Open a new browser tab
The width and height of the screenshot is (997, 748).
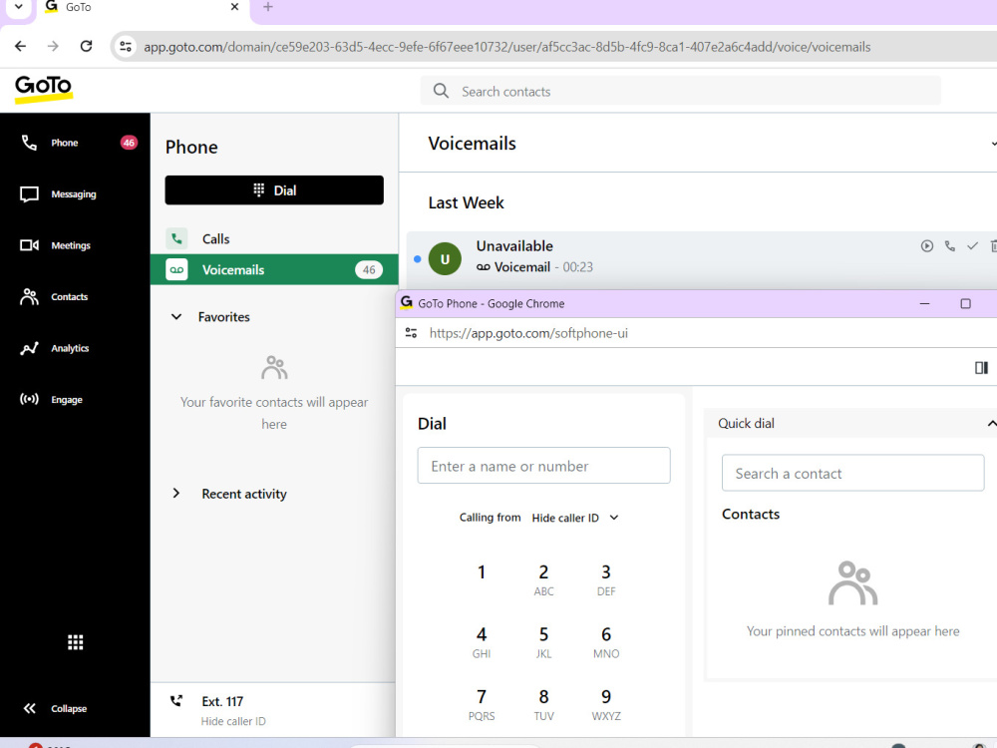coord(267,7)
